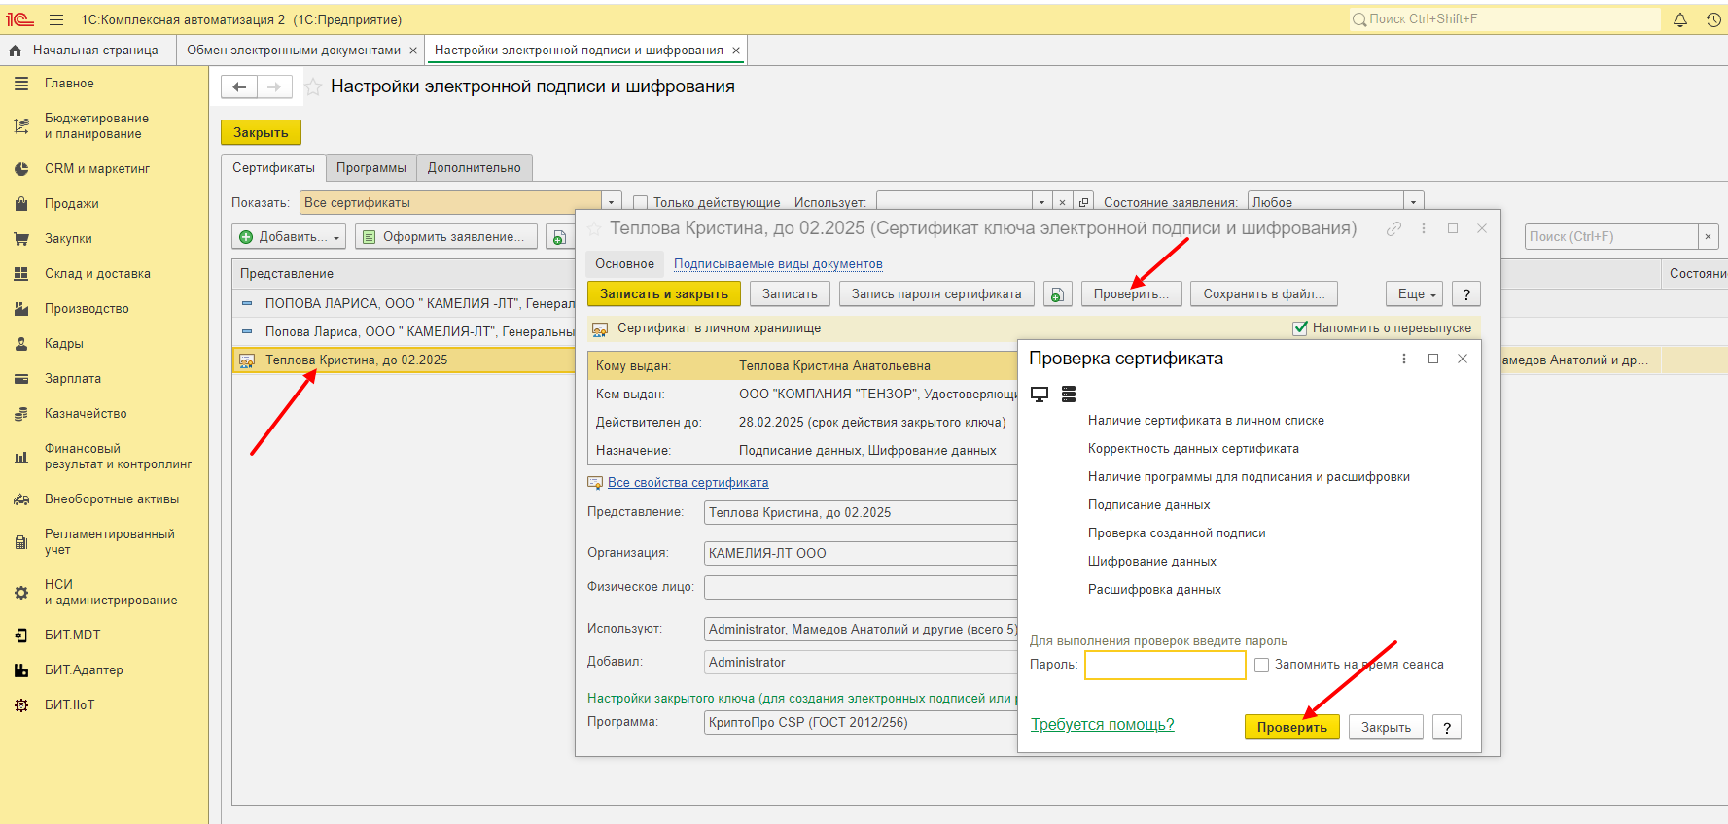Screen dimensions: 1728x824
Task: Expand the Состояние заявления dropdown
Action: pyautogui.click(x=1413, y=203)
